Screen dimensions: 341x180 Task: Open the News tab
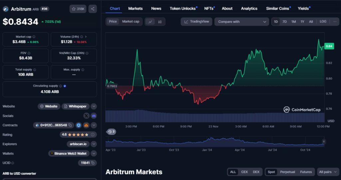point(156,8)
